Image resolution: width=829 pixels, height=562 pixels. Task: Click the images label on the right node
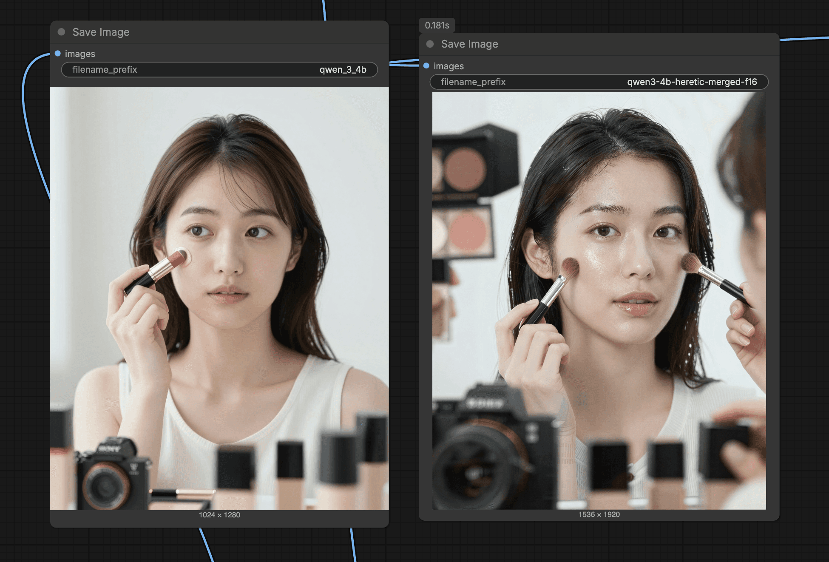(449, 66)
